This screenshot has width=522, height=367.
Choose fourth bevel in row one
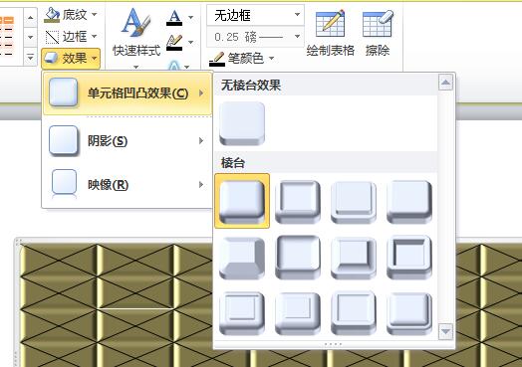point(409,201)
